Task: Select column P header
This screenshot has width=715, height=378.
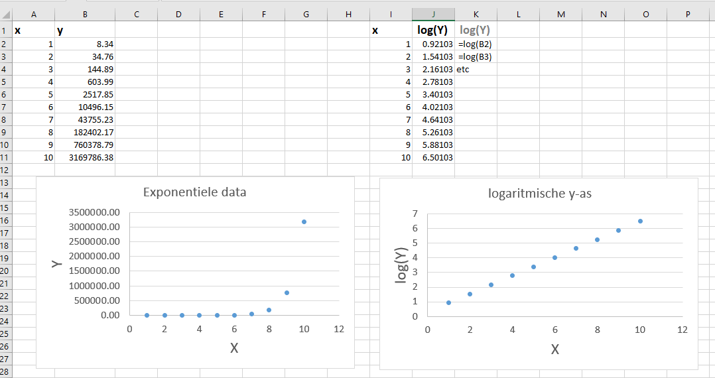Action: pyautogui.click(x=688, y=14)
